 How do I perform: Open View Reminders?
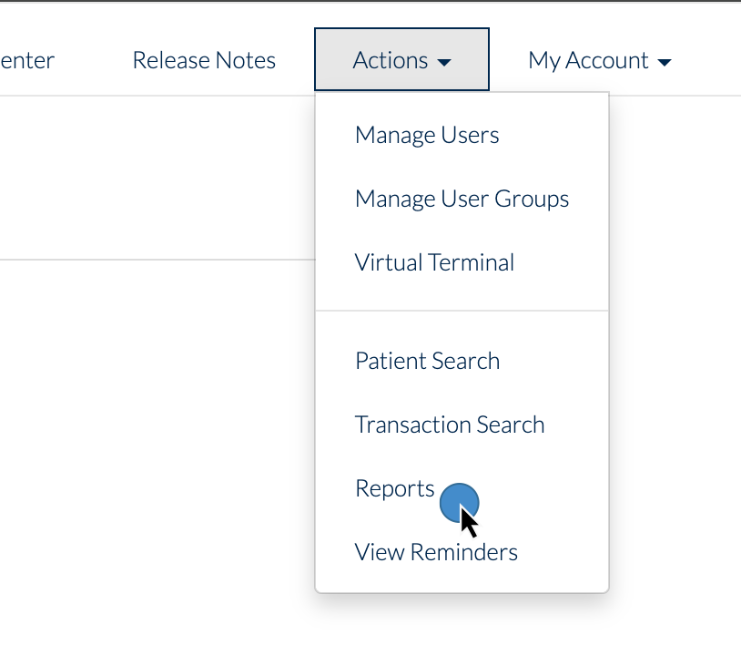point(435,551)
